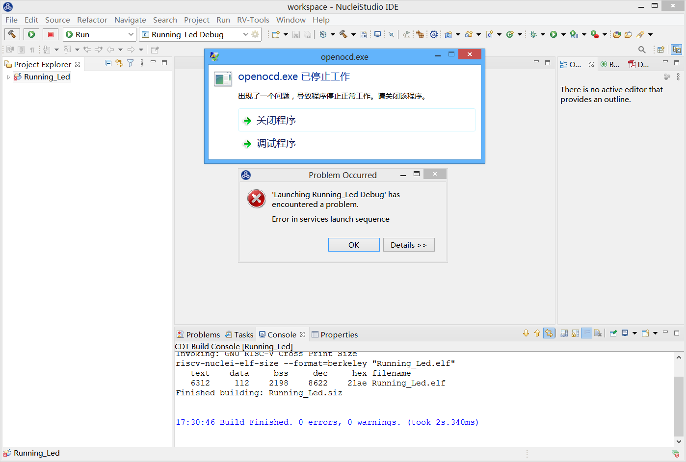The image size is (686, 462).
Task: Click the terminal monitor icon in main toolbar
Action: click(377, 34)
